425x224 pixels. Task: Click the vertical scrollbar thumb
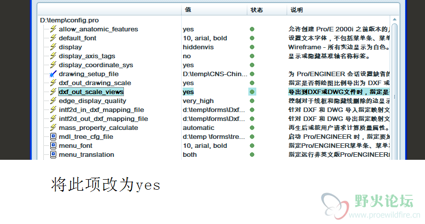[395, 92]
